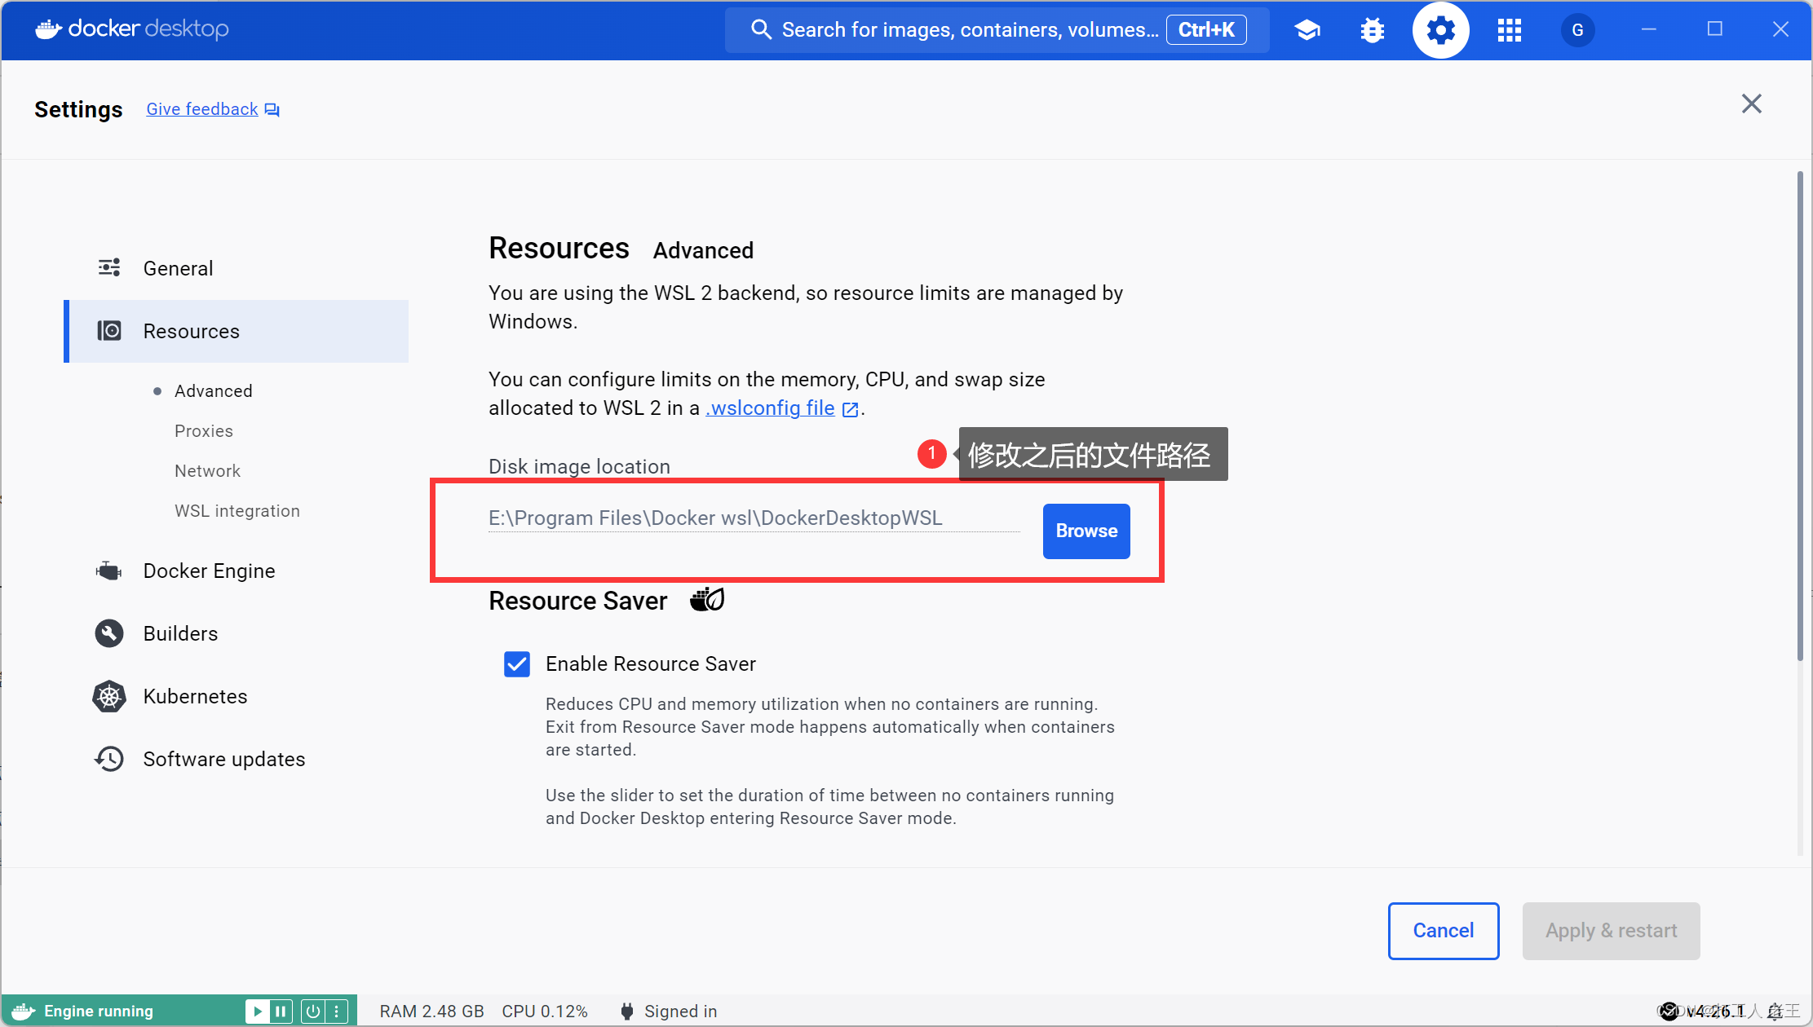The width and height of the screenshot is (1813, 1027).
Task: Open the Learning Center graduation cap icon
Action: pos(1307,30)
